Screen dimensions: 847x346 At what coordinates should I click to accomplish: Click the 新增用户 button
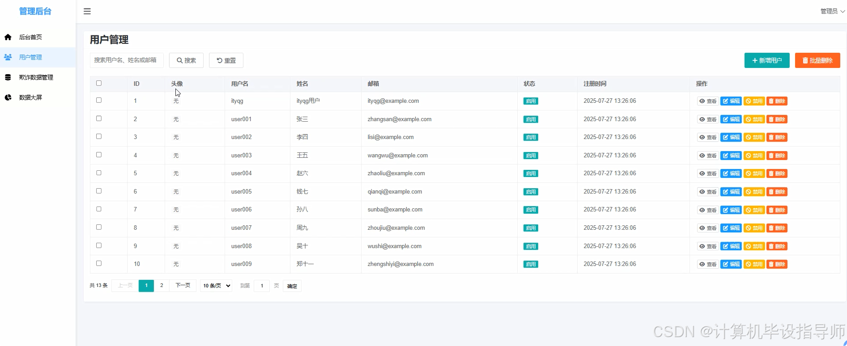(767, 60)
